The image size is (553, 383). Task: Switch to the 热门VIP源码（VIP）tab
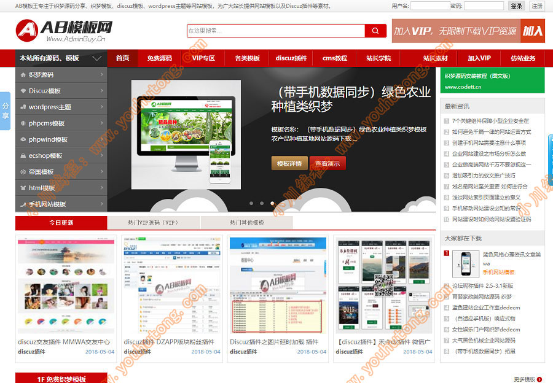[x=154, y=223]
